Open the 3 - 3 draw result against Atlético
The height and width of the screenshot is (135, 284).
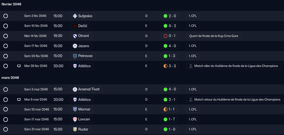(x=170, y=66)
